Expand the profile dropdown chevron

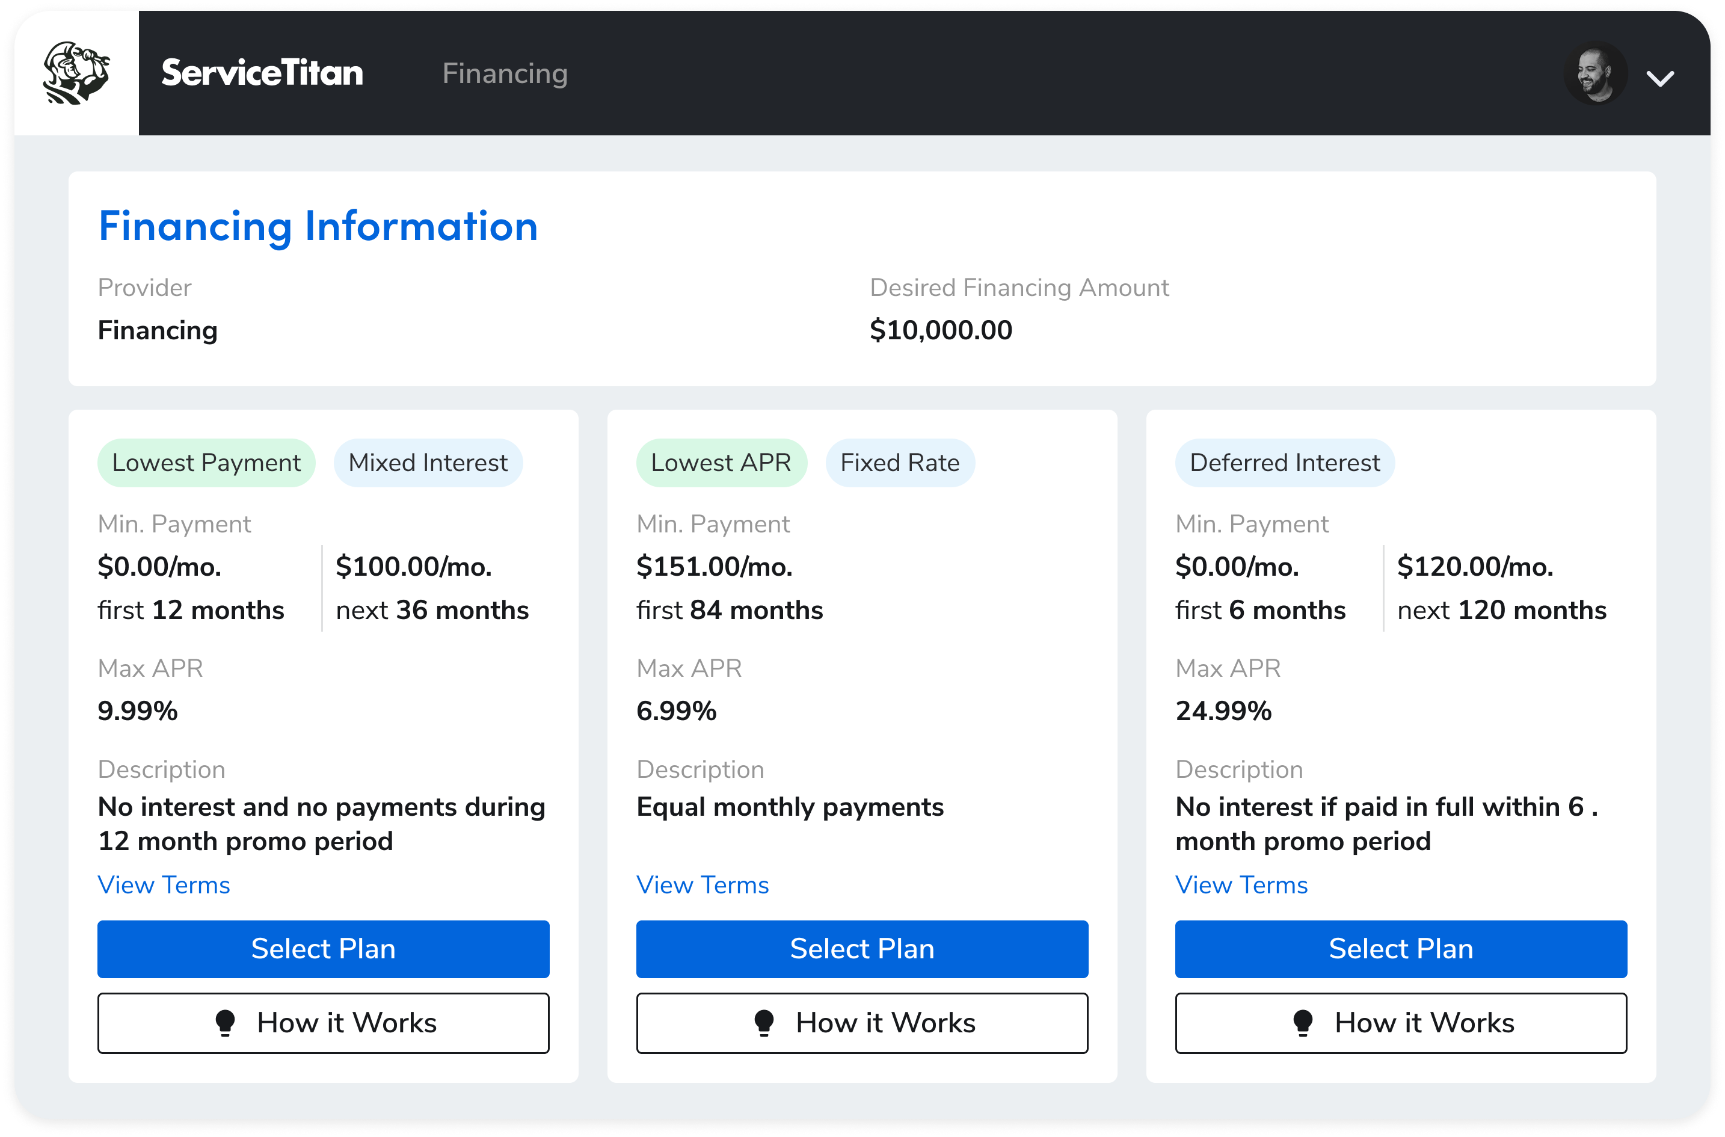point(1660,78)
